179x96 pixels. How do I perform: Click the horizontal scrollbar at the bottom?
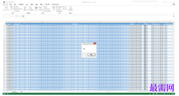point(118,92)
